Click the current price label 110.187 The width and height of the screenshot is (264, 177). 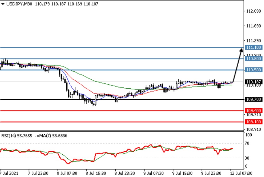pyautogui.click(x=253, y=82)
